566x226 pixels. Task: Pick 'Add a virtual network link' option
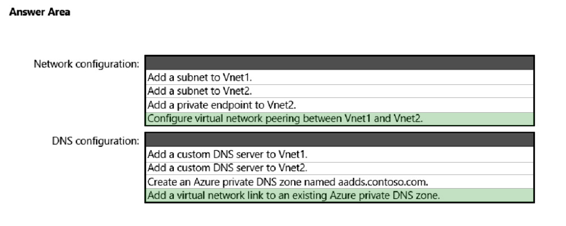pyautogui.click(x=339, y=195)
